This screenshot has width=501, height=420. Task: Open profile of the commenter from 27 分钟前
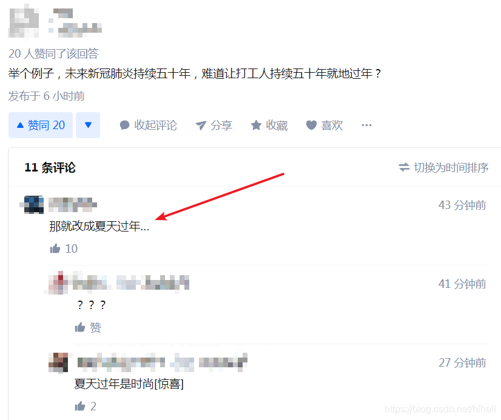(58, 362)
